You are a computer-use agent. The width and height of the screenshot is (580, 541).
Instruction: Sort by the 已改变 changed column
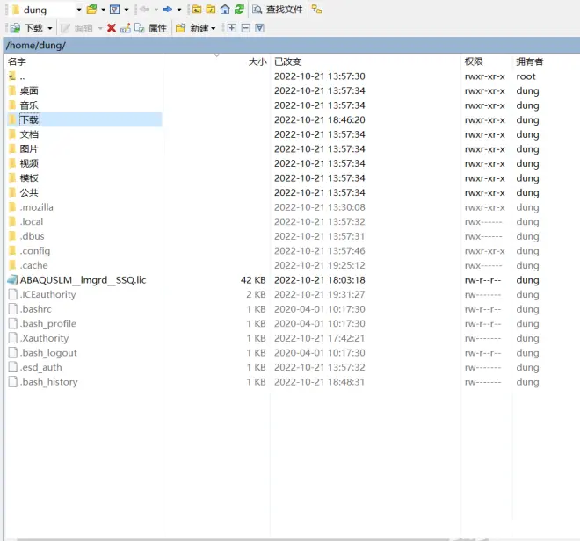pyautogui.click(x=287, y=61)
